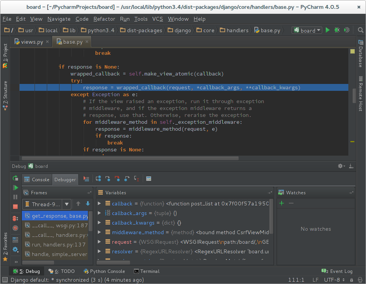This screenshot has width=366, height=284.
Task: Pause program in debug sidebar
Action: point(15,197)
